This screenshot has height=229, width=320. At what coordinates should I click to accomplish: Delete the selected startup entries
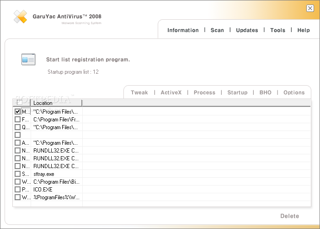289,216
